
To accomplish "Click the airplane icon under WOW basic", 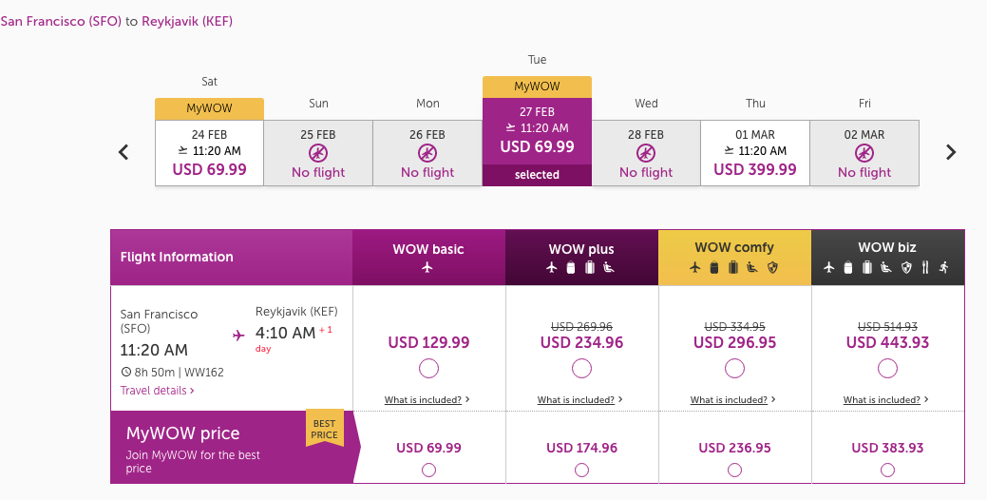I will point(427,268).
